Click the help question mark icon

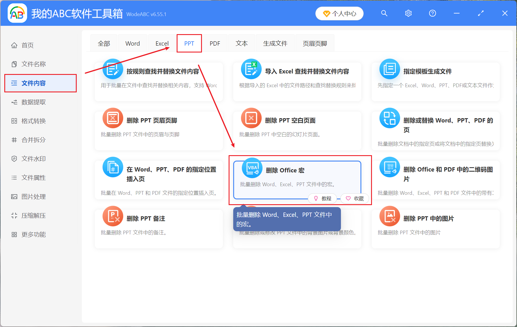[x=432, y=13]
